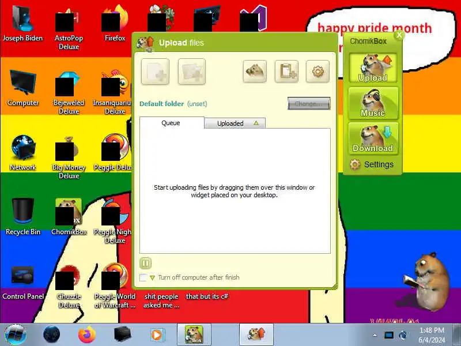Switch to the Queue tab
This screenshot has width=461, height=346.
[172, 123]
